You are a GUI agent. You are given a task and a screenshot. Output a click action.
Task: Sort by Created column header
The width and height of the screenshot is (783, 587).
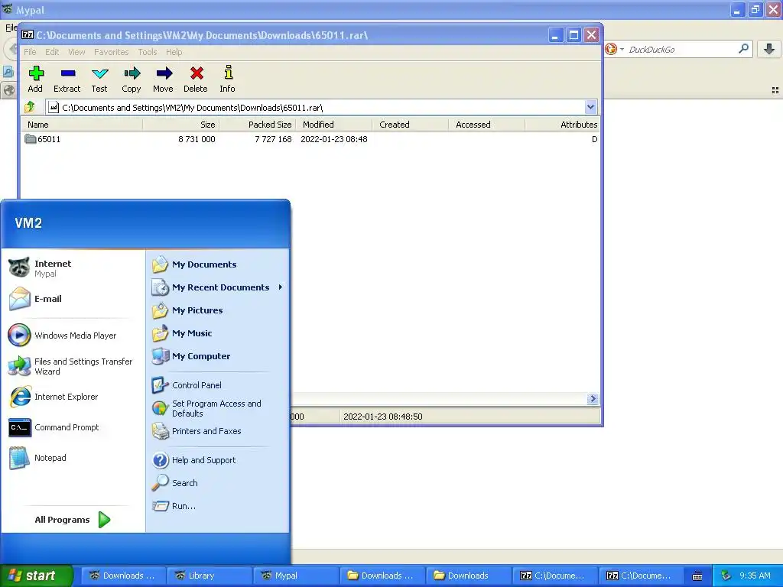(x=410, y=125)
